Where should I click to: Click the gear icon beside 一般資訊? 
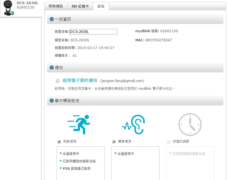tap(51, 19)
